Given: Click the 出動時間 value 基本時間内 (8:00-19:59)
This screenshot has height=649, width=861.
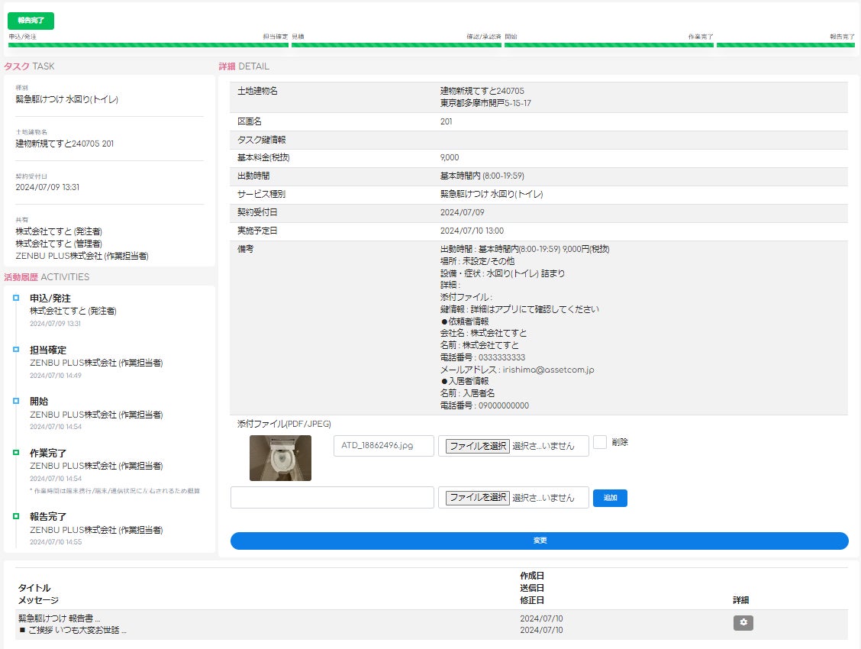Looking at the screenshot, I should (x=482, y=176).
